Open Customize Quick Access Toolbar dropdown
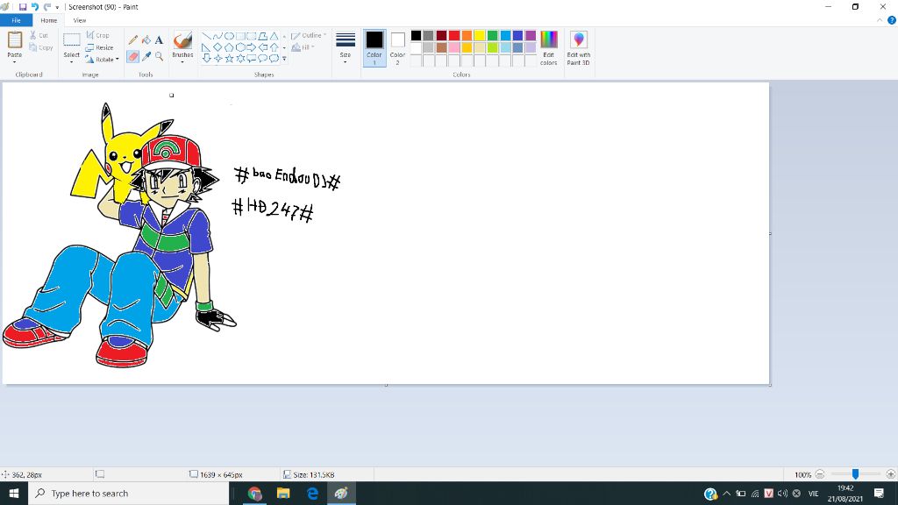The width and height of the screenshot is (898, 505). tap(57, 7)
